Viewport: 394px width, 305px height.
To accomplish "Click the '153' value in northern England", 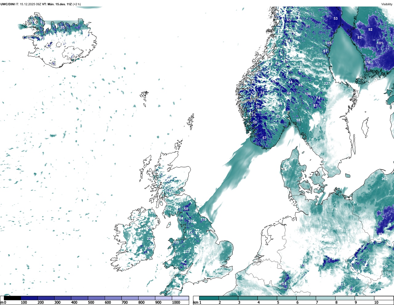I will (189, 233).
